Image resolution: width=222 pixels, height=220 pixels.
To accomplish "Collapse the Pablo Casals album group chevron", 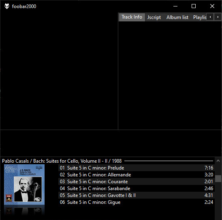I will click(218, 161).
